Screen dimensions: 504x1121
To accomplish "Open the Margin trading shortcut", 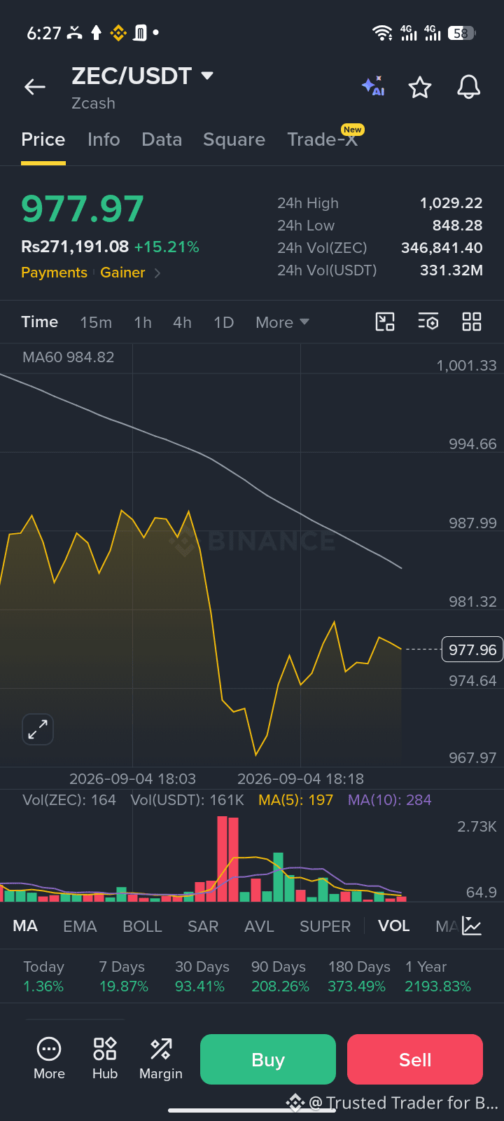I will click(161, 1059).
